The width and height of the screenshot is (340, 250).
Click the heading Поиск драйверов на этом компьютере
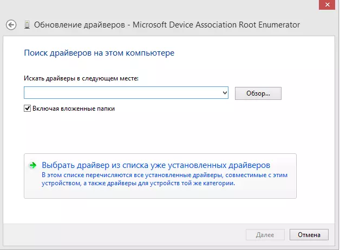pos(99,53)
